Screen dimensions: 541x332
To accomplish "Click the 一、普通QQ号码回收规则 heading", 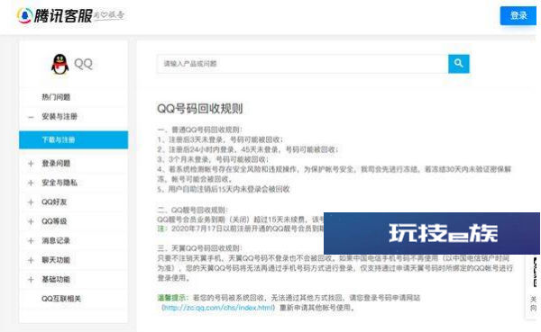I will pos(200,130).
